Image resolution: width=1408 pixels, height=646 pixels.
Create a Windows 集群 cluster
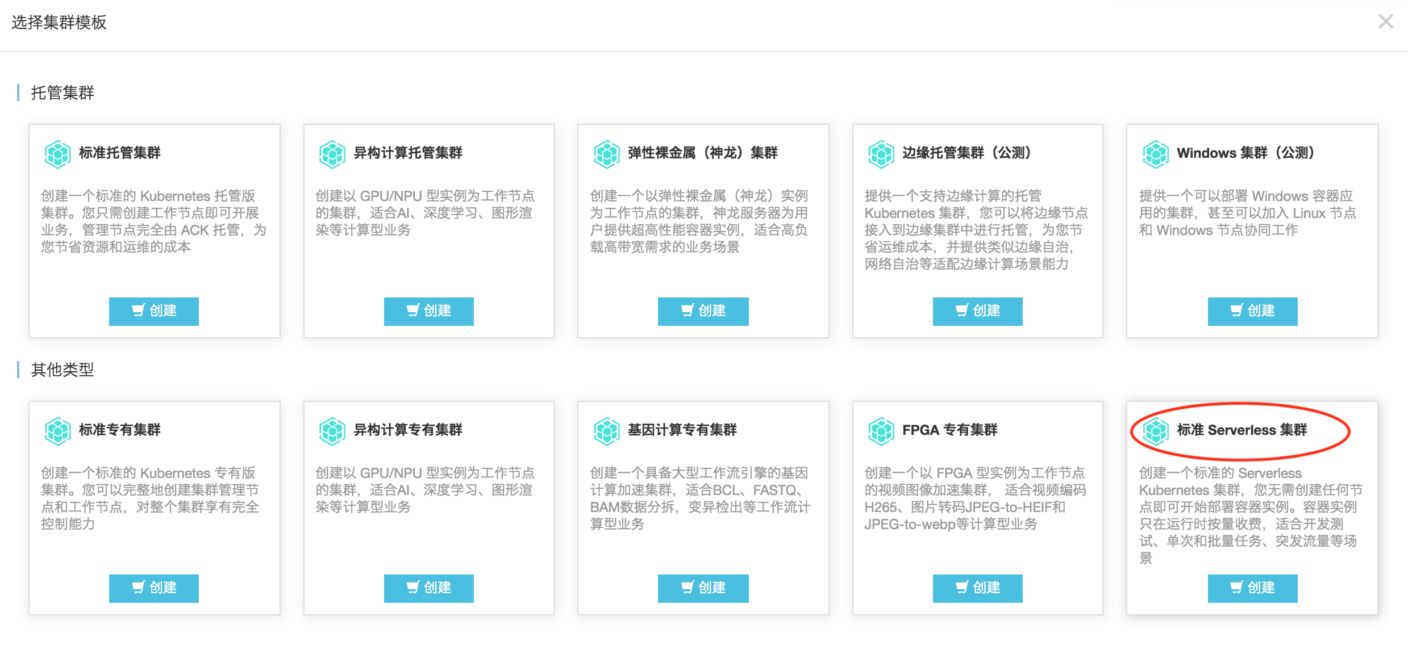pyautogui.click(x=1252, y=311)
